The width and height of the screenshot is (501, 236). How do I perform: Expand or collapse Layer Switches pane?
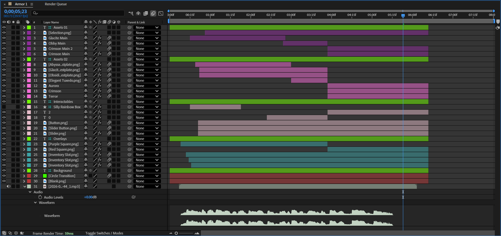pyautogui.click(x=3, y=233)
